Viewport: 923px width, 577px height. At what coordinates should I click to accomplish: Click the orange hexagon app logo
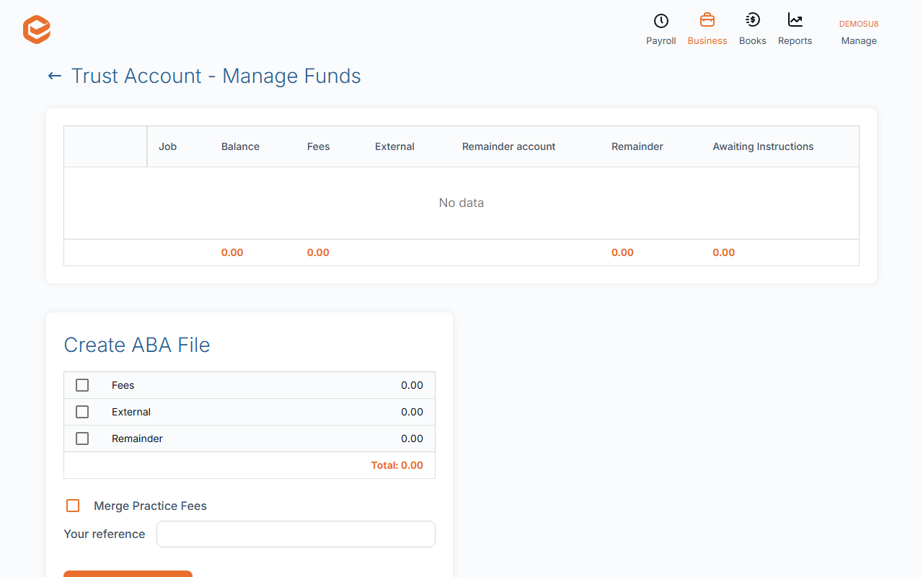[37, 30]
